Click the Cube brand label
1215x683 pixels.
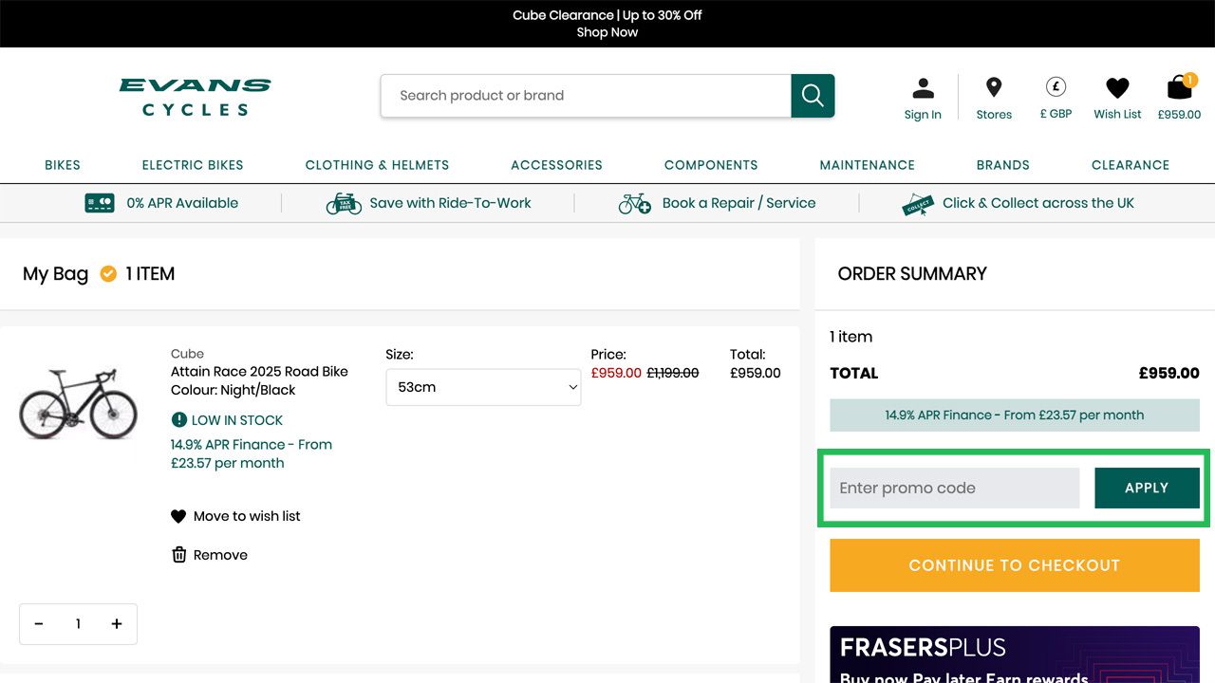pos(187,354)
